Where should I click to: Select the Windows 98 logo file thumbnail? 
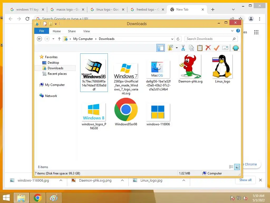point(94,72)
